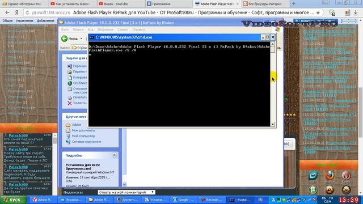Click the protection shield icon in browser toolbar
Image resolution: width=363 pixels, height=204 pixels.
(x=332, y=13)
